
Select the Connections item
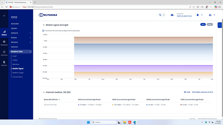(x=17, y=77)
